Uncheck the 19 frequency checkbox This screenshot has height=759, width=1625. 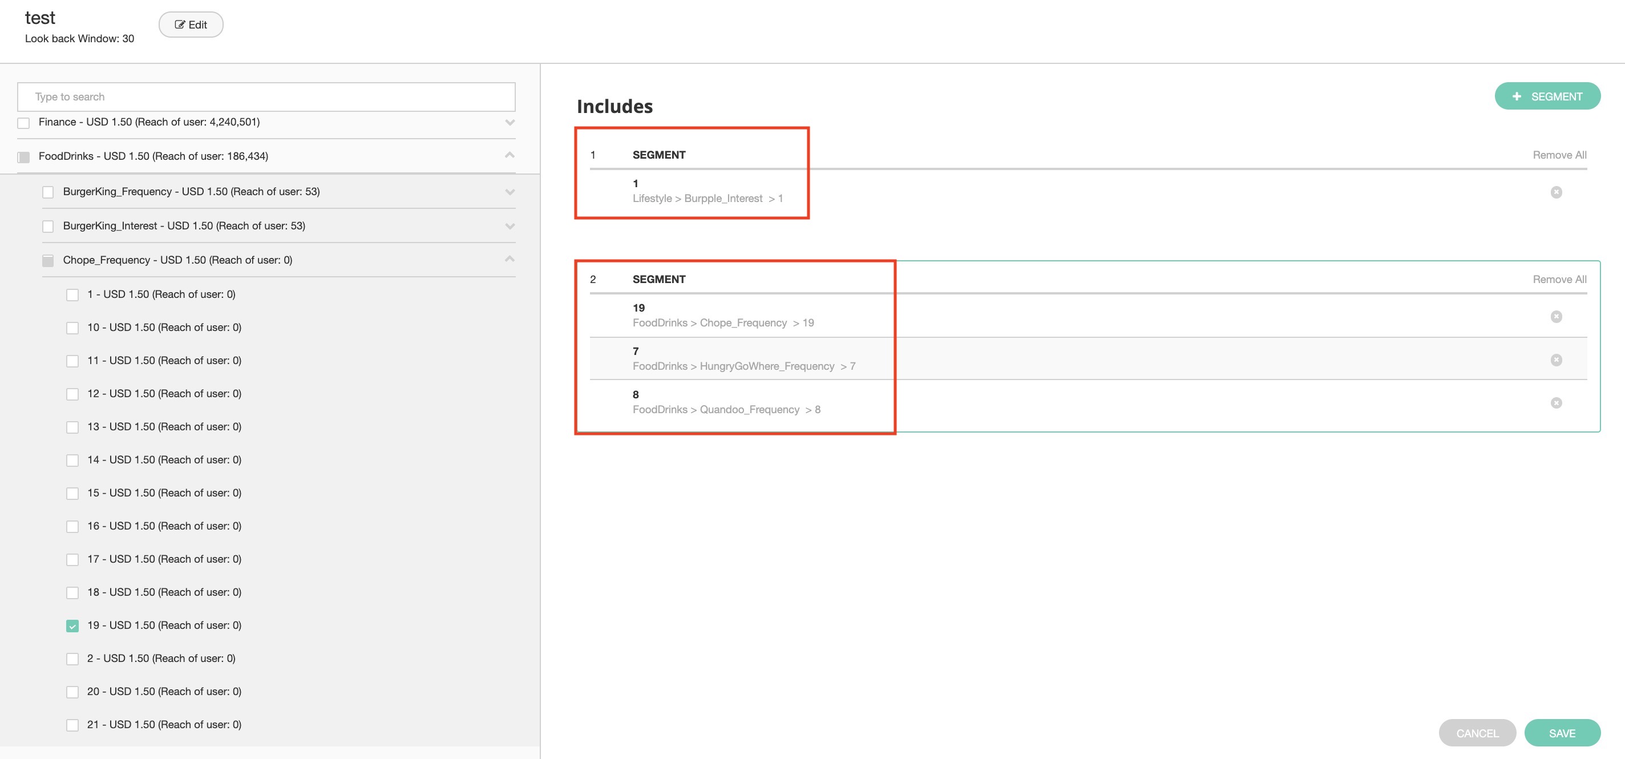click(72, 626)
